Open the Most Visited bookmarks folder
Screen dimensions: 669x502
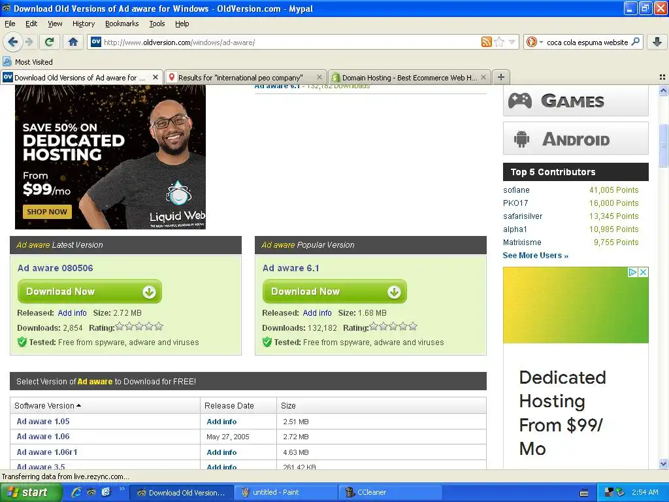[x=28, y=62]
